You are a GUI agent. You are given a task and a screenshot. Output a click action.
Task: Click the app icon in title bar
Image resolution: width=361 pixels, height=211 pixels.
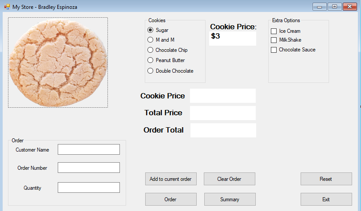[7, 7]
